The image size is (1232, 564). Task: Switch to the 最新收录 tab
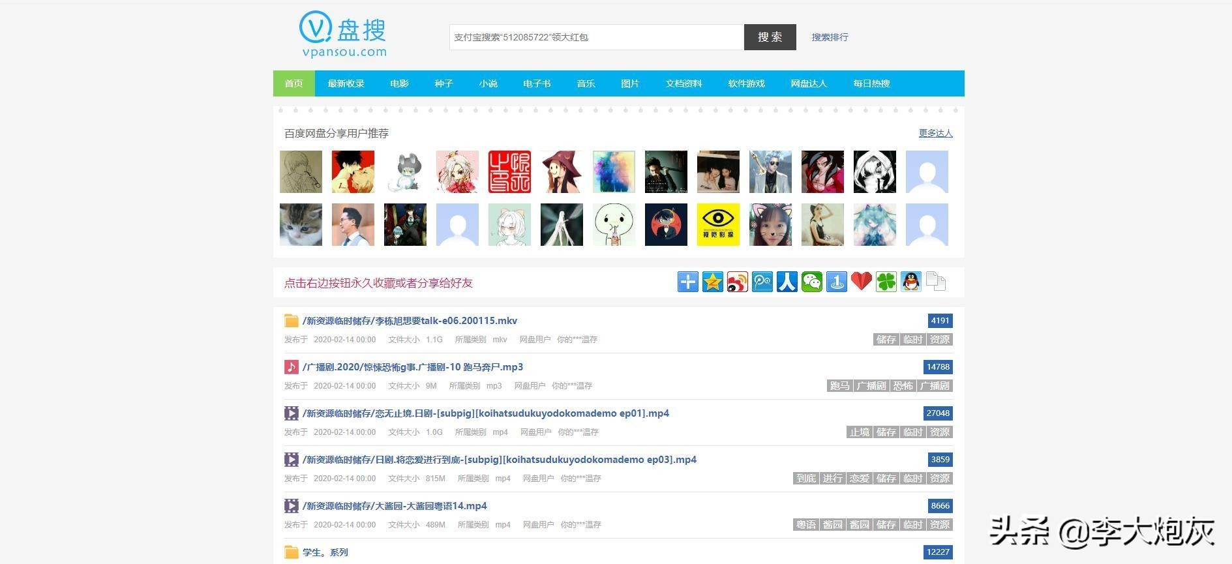(346, 83)
